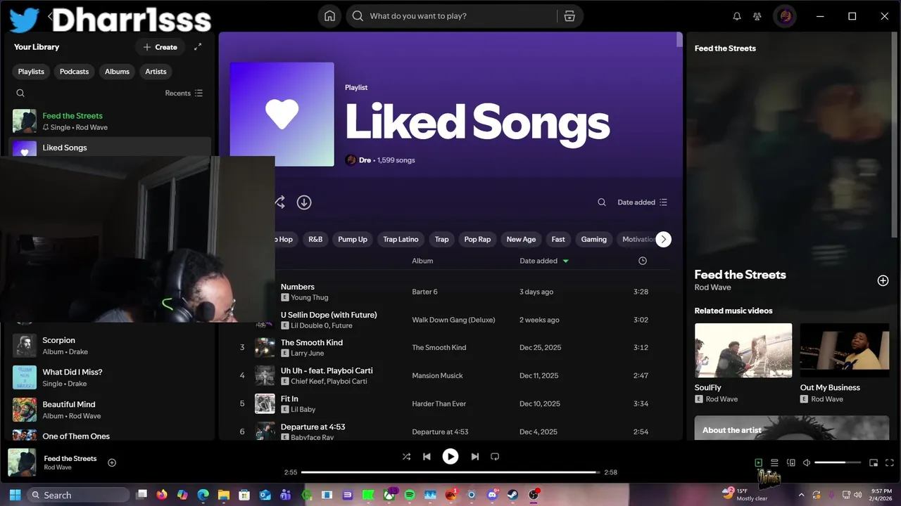
Task: Adjust the volume slider
Action: click(838, 462)
